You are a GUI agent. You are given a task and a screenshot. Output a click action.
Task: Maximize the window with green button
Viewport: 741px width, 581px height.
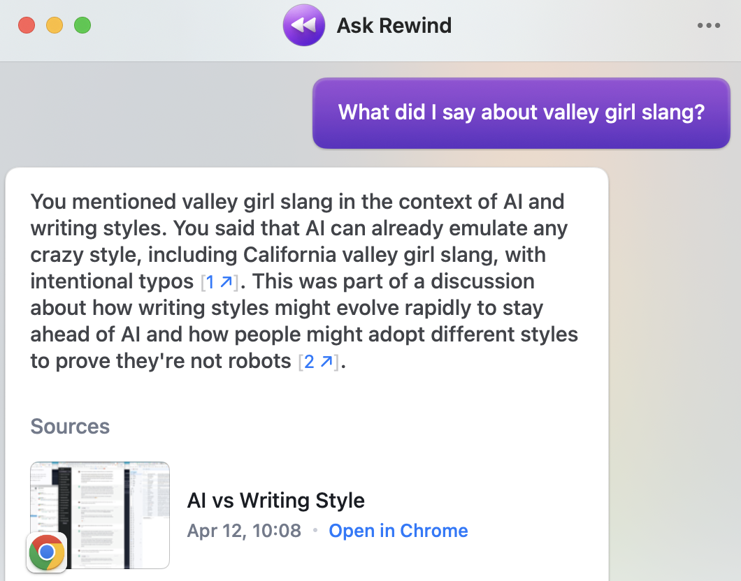pyautogui.click(x=82, y=25)
